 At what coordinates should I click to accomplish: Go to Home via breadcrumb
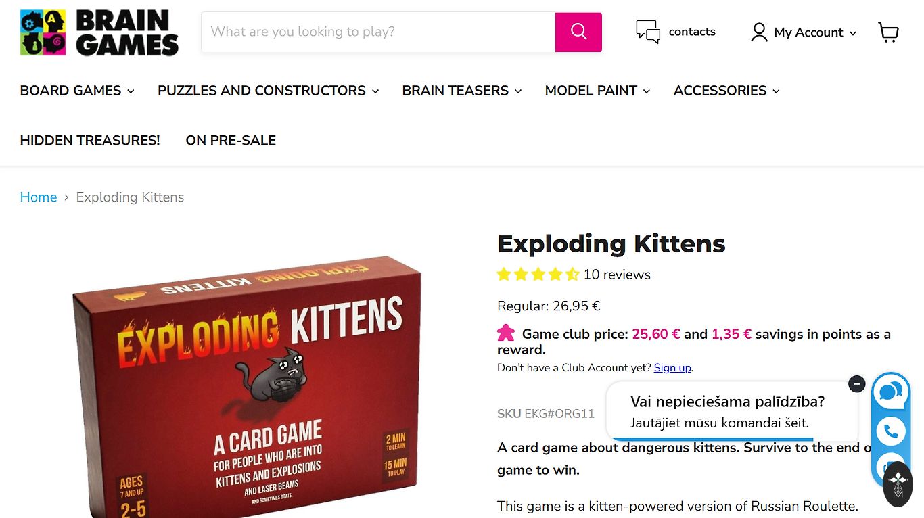pos(39,197)
